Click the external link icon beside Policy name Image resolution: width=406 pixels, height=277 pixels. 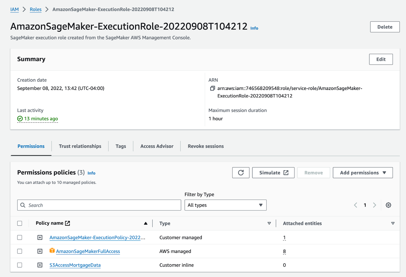[67, 223]
